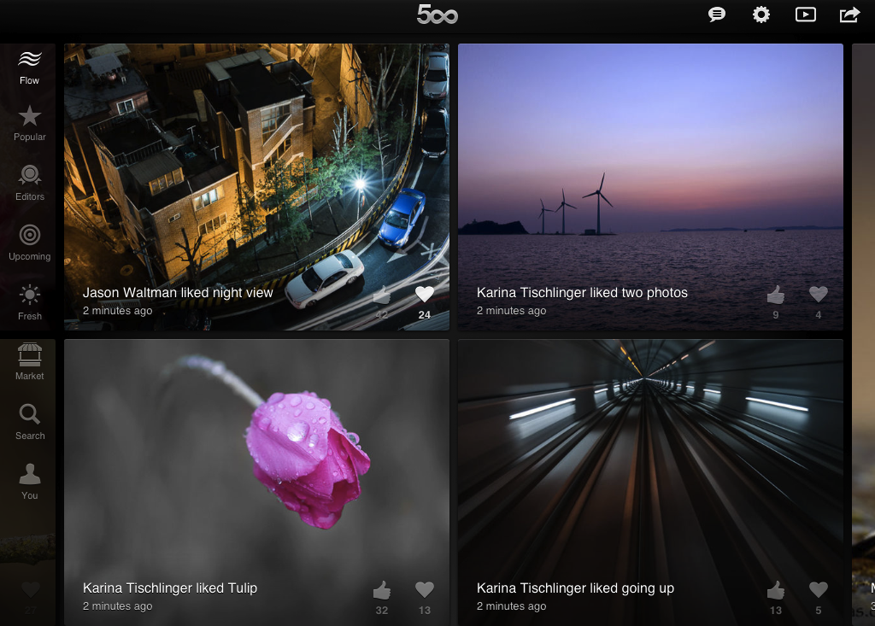
Task: Open the Market section
Action: click(30, 362)
